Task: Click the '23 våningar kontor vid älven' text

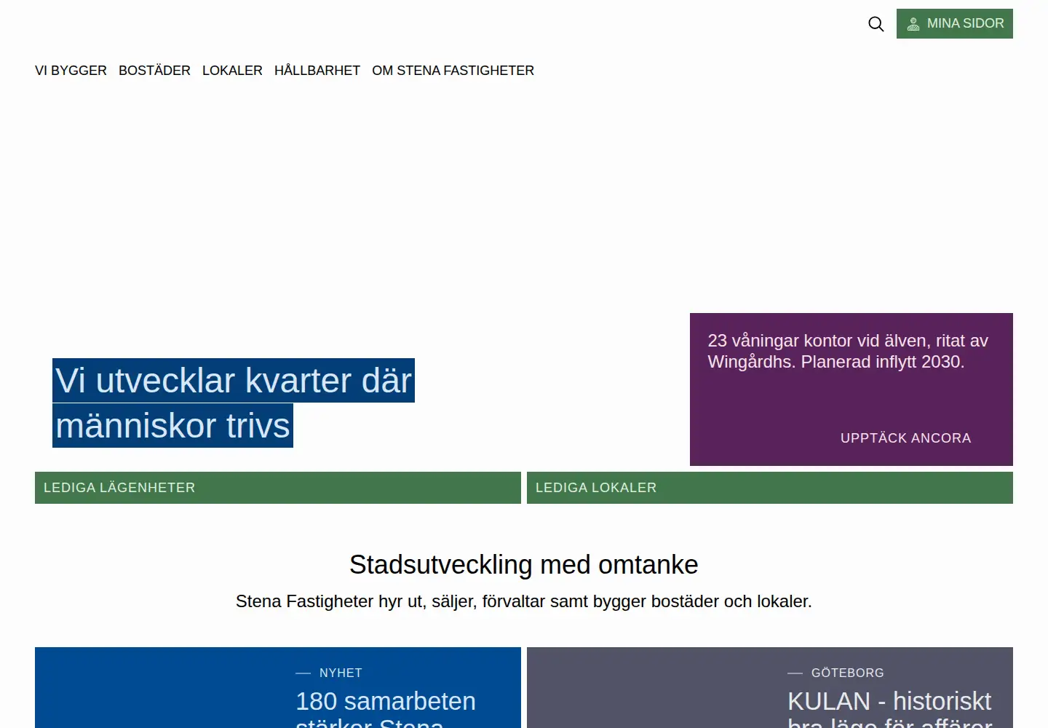Action: click(x=848, y=351)
